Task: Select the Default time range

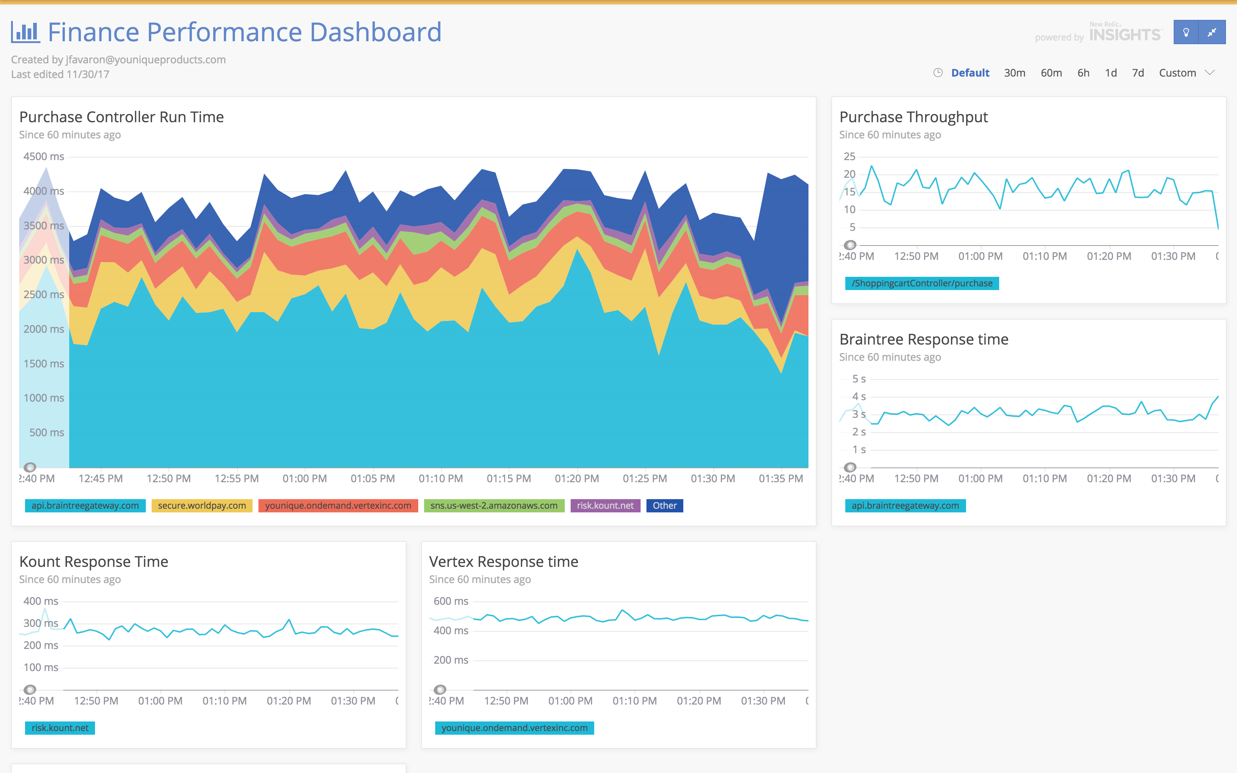Action: [x=970, y=73]
